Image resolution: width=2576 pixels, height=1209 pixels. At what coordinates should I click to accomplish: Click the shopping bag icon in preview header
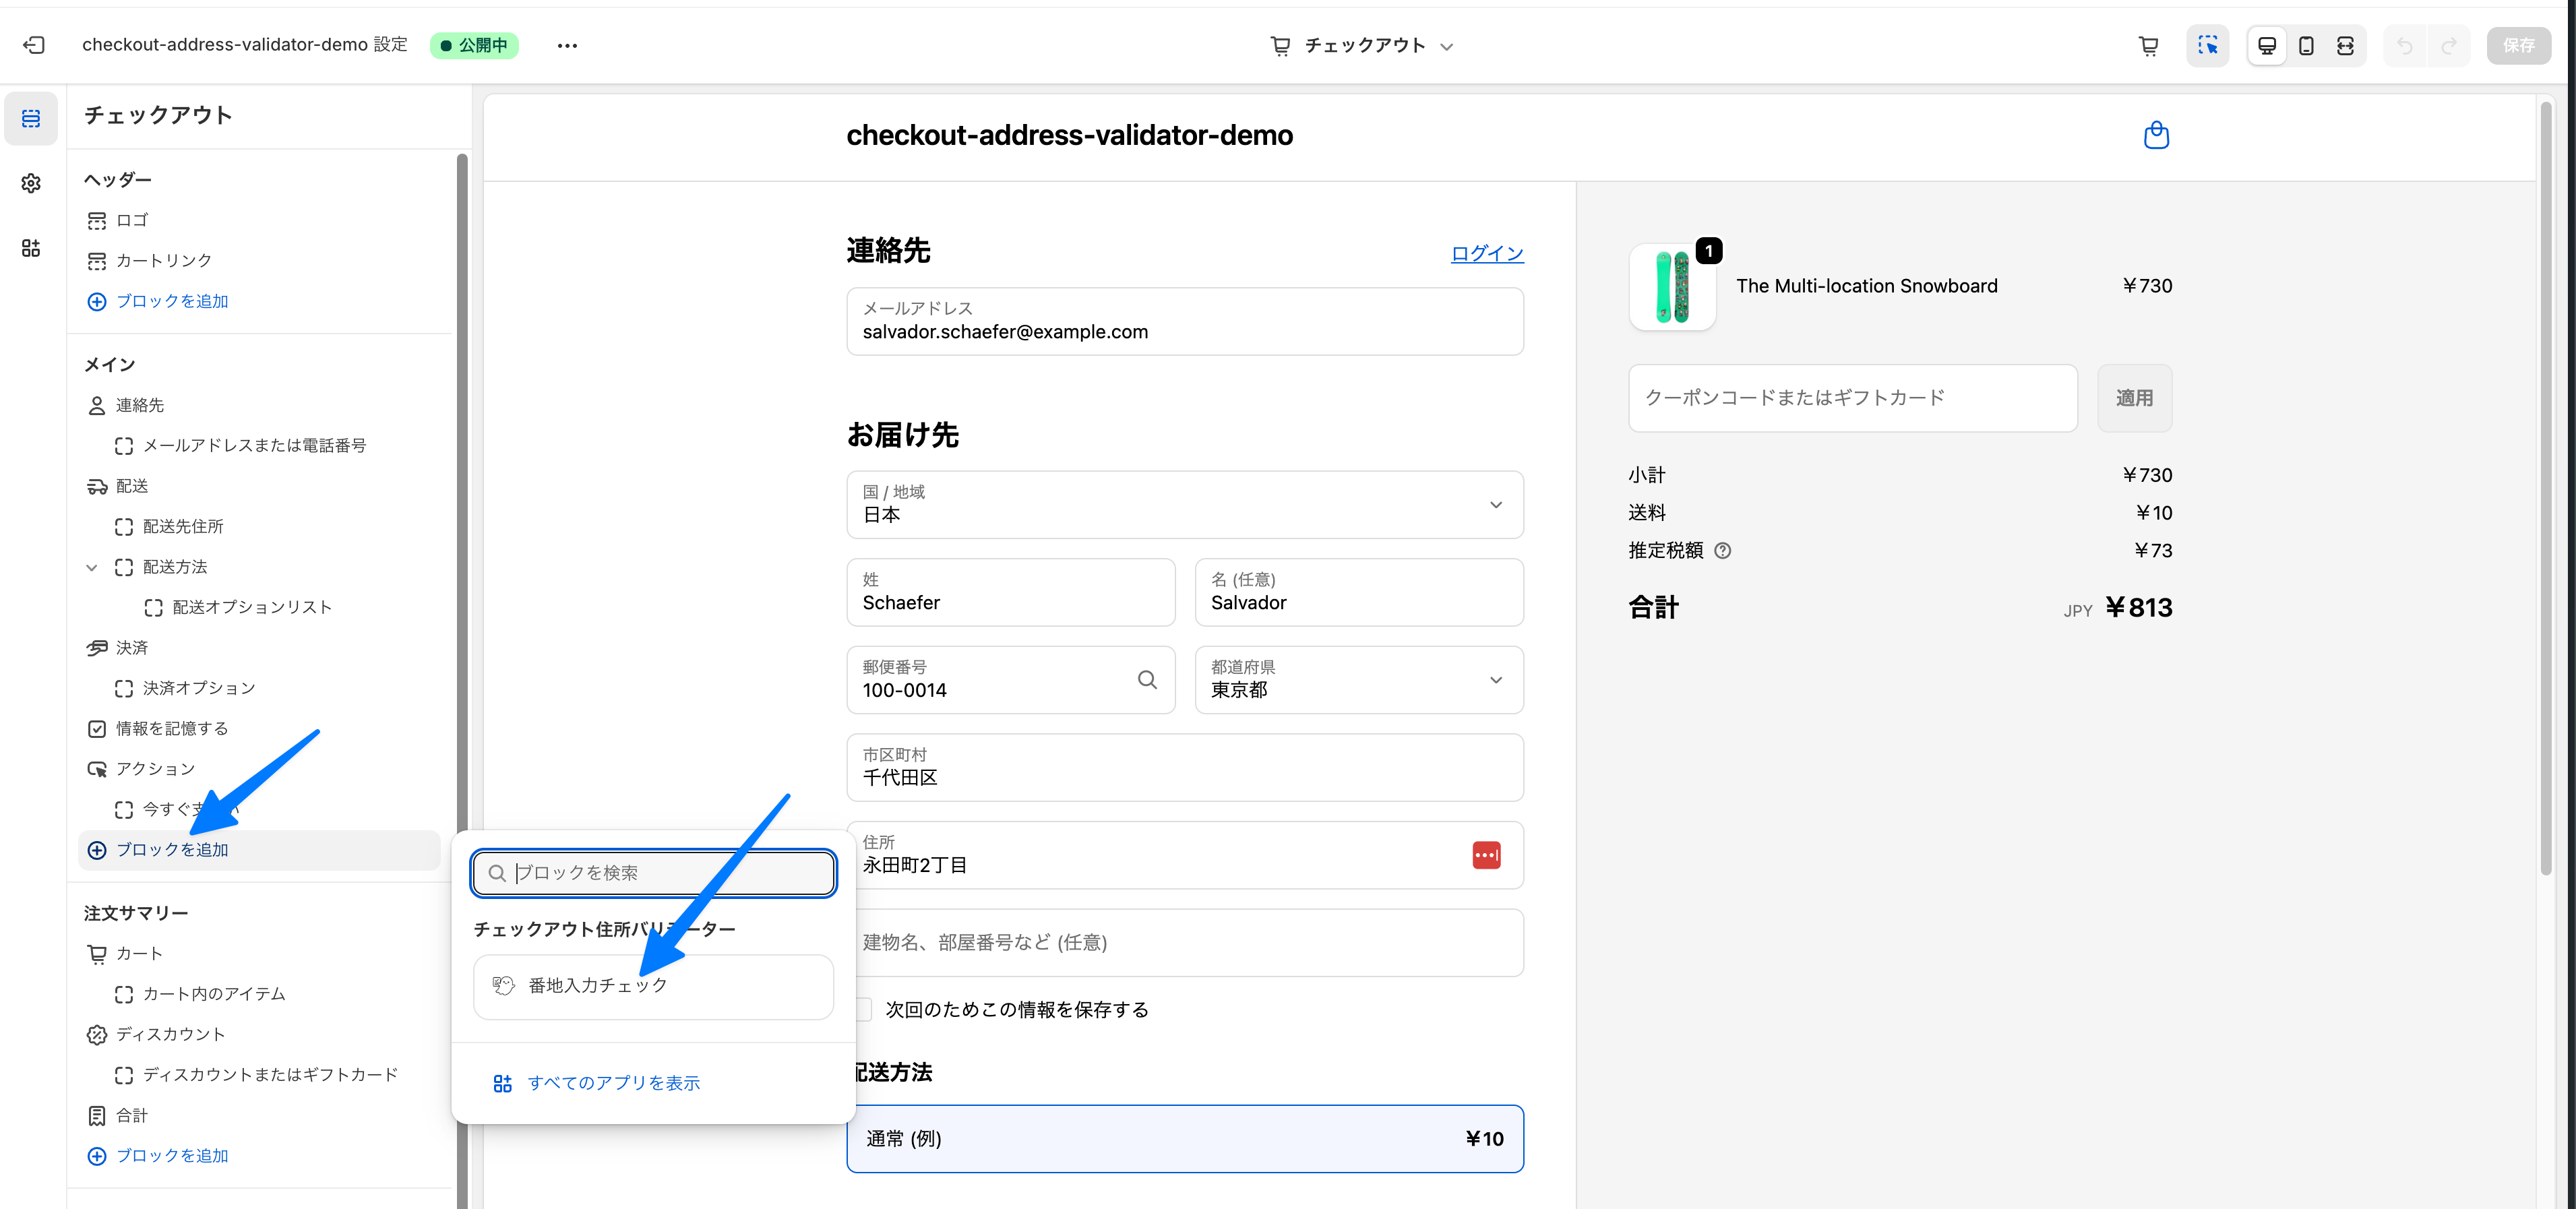pyautogui.click(x=2156, y=135)
